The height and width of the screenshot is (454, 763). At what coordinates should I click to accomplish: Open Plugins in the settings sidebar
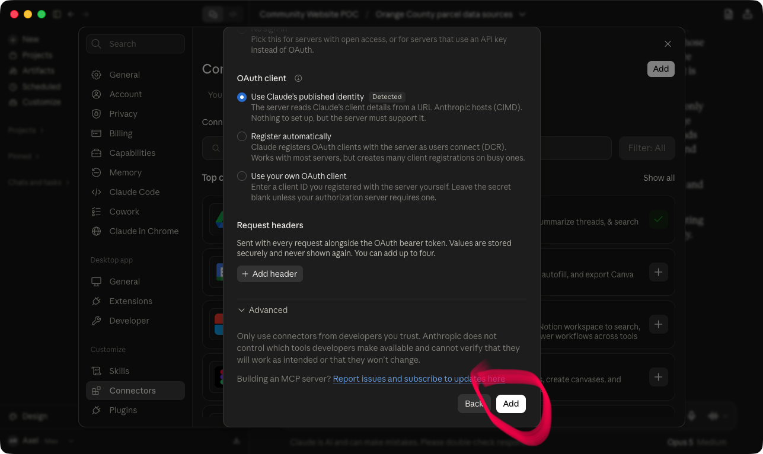click(x=135, y=410)
